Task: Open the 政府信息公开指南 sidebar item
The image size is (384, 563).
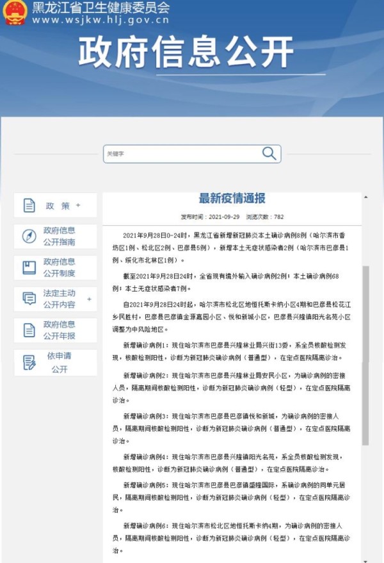Action: (x=59, y=237)
